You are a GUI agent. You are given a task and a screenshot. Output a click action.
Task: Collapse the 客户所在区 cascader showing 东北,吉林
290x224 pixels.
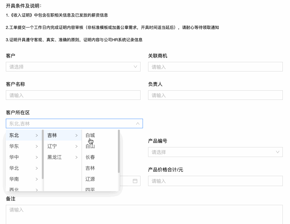(74, 123)
